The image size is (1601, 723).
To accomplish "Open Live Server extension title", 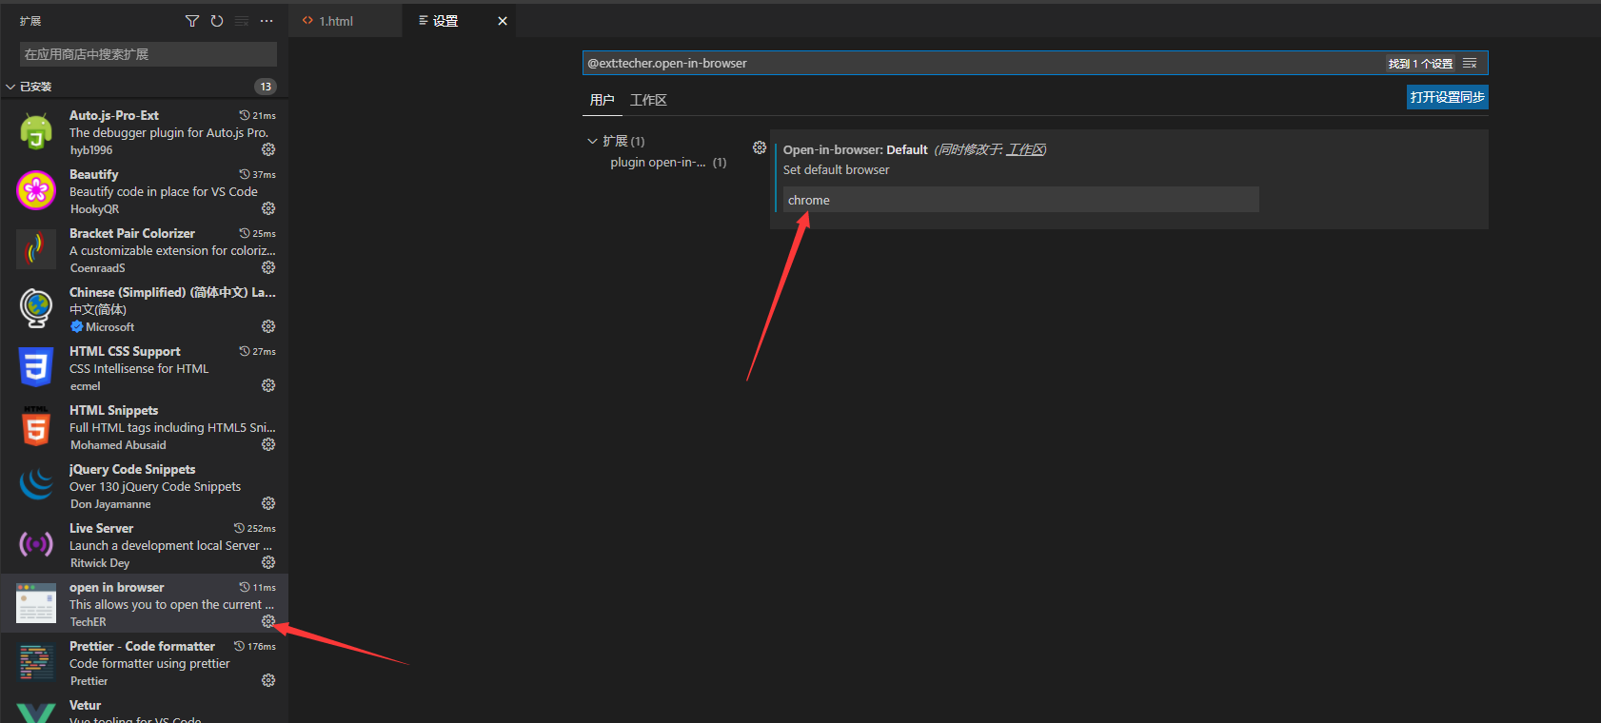I will 101,528.
